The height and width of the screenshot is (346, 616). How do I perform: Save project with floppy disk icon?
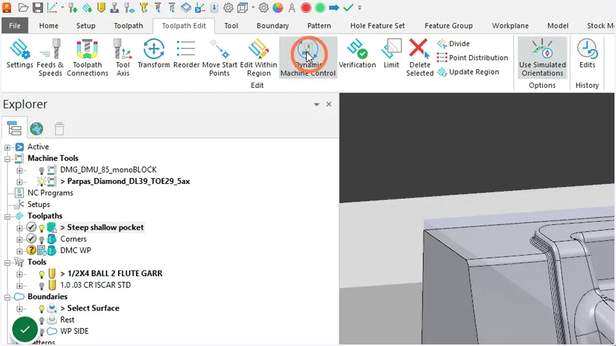[38, 8]
